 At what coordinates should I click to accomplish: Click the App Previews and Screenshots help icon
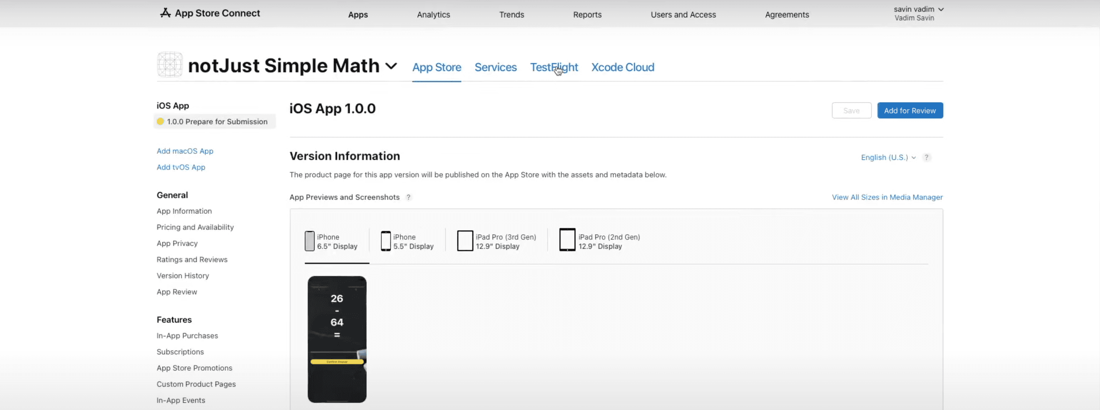tap(409, 197)
